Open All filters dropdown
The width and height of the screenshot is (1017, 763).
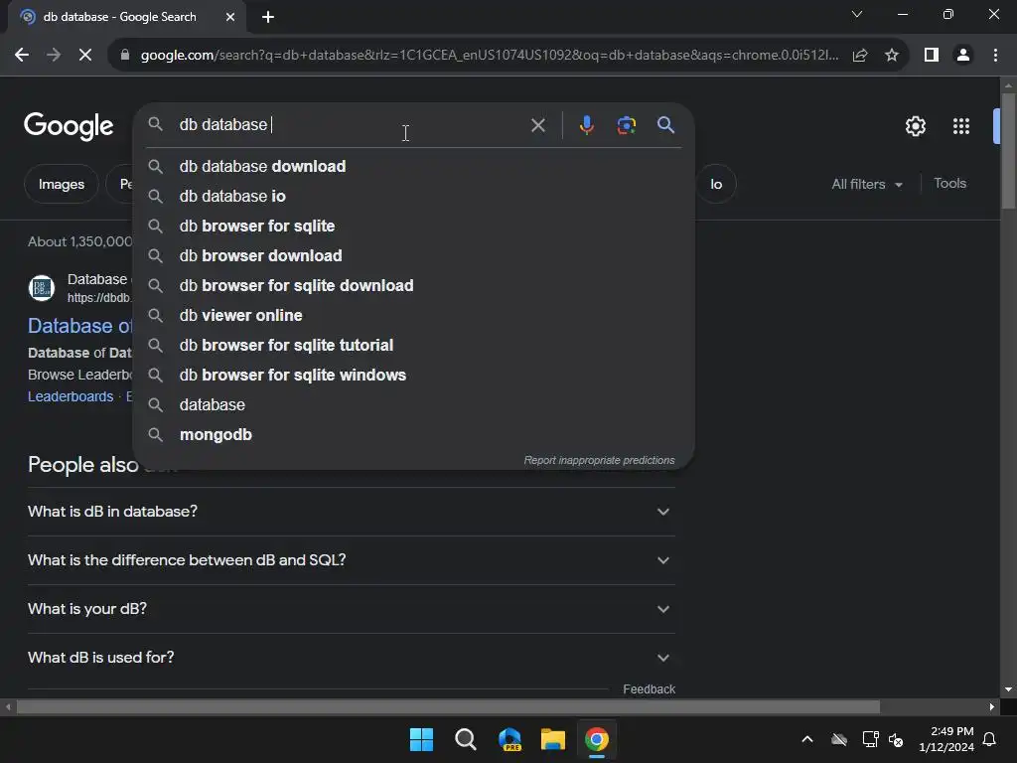tap(866, 184)
